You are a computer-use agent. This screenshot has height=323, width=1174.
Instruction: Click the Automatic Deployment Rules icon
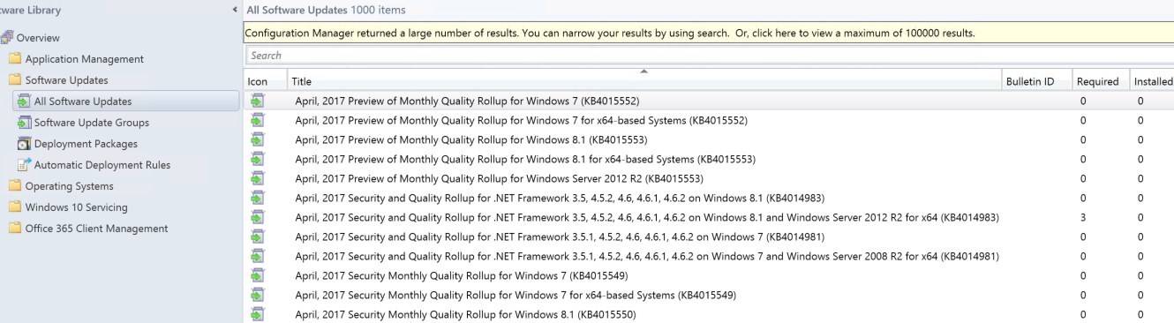click(x=24, y=165)
